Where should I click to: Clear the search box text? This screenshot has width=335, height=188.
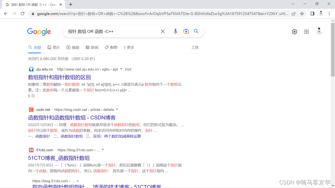pos(163,31)
